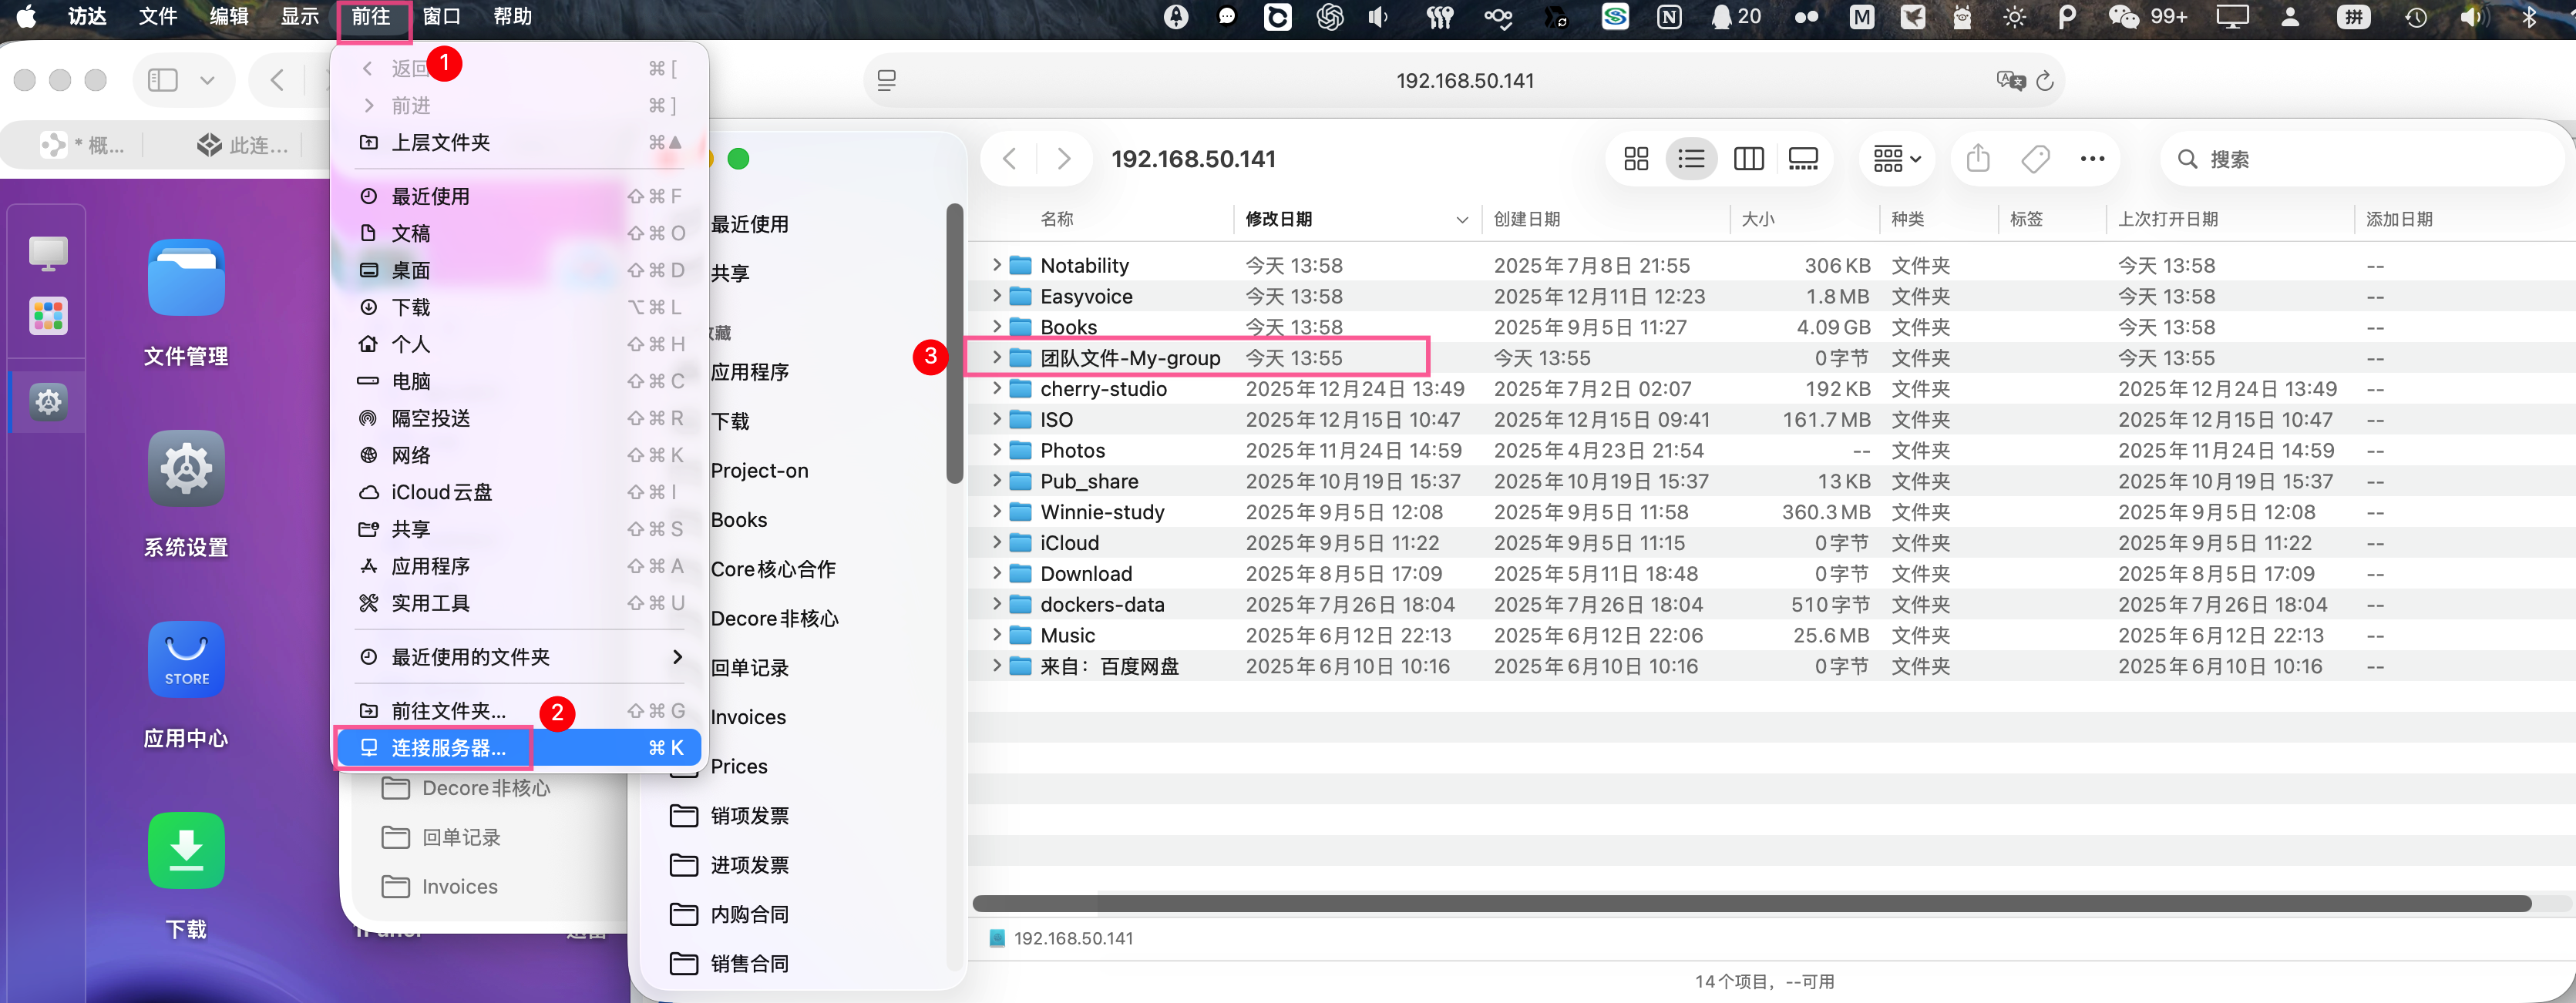This screenshot has height=1003, width=2576.
Task: Switch to gallery view layout
Action: pyautogui.click(x=1803, y=158)
